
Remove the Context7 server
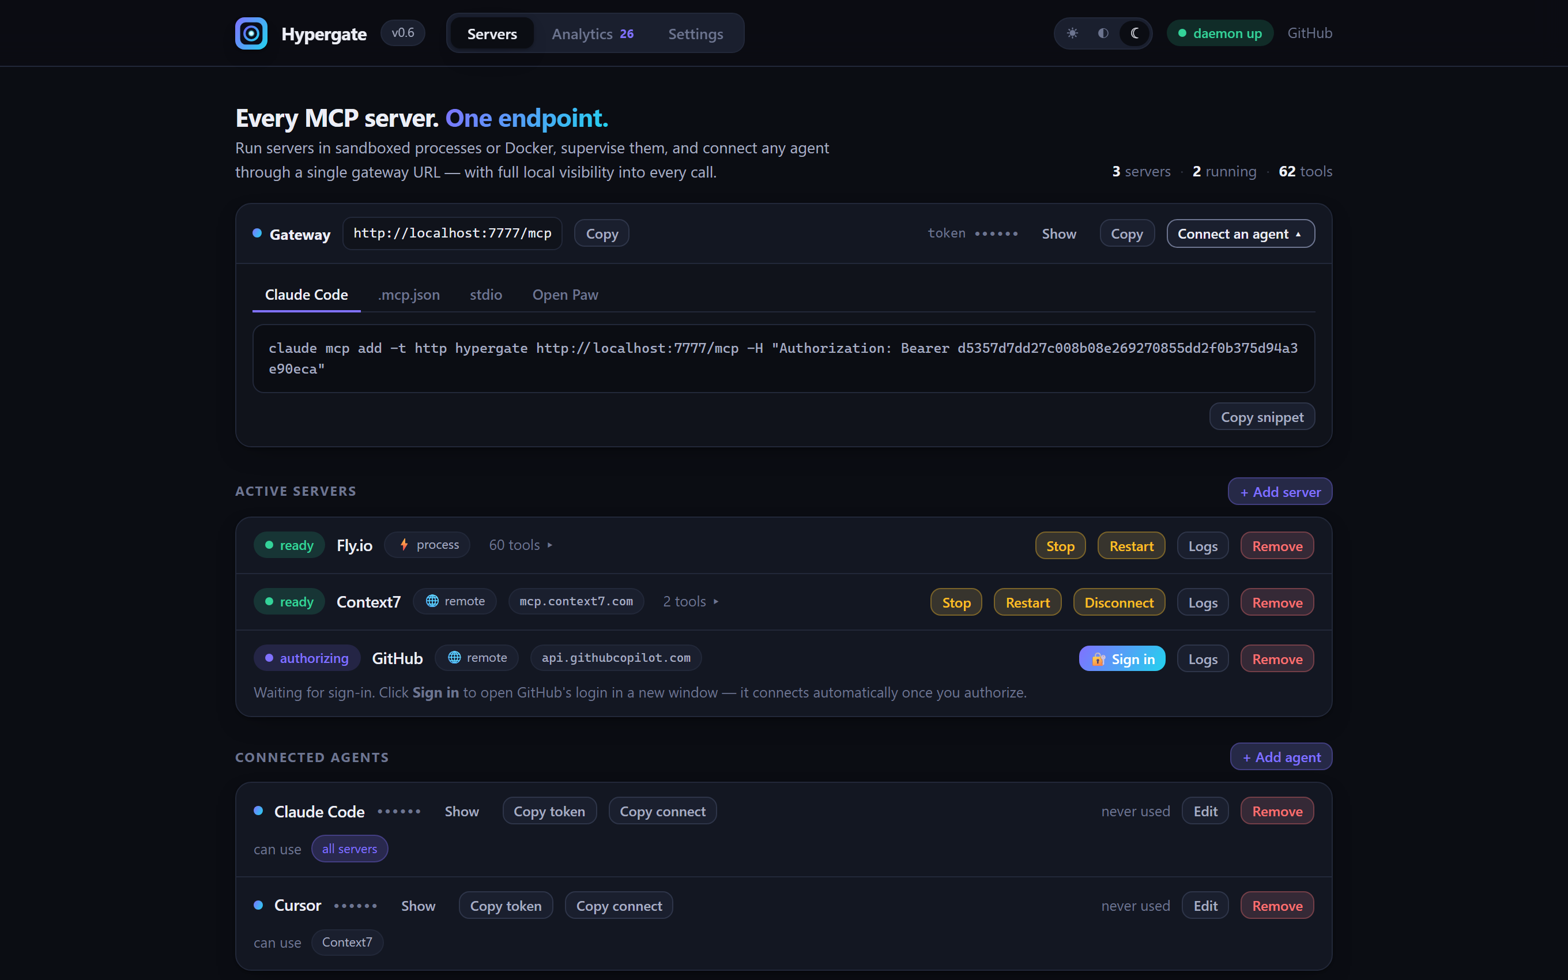click(x=1277, y=602)
